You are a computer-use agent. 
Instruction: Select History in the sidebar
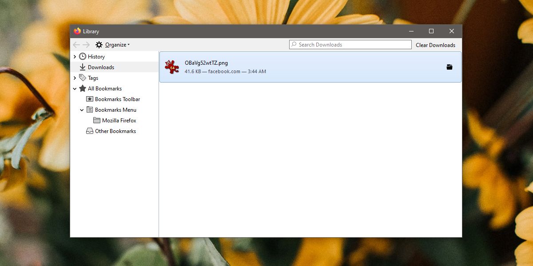point(96,57)
